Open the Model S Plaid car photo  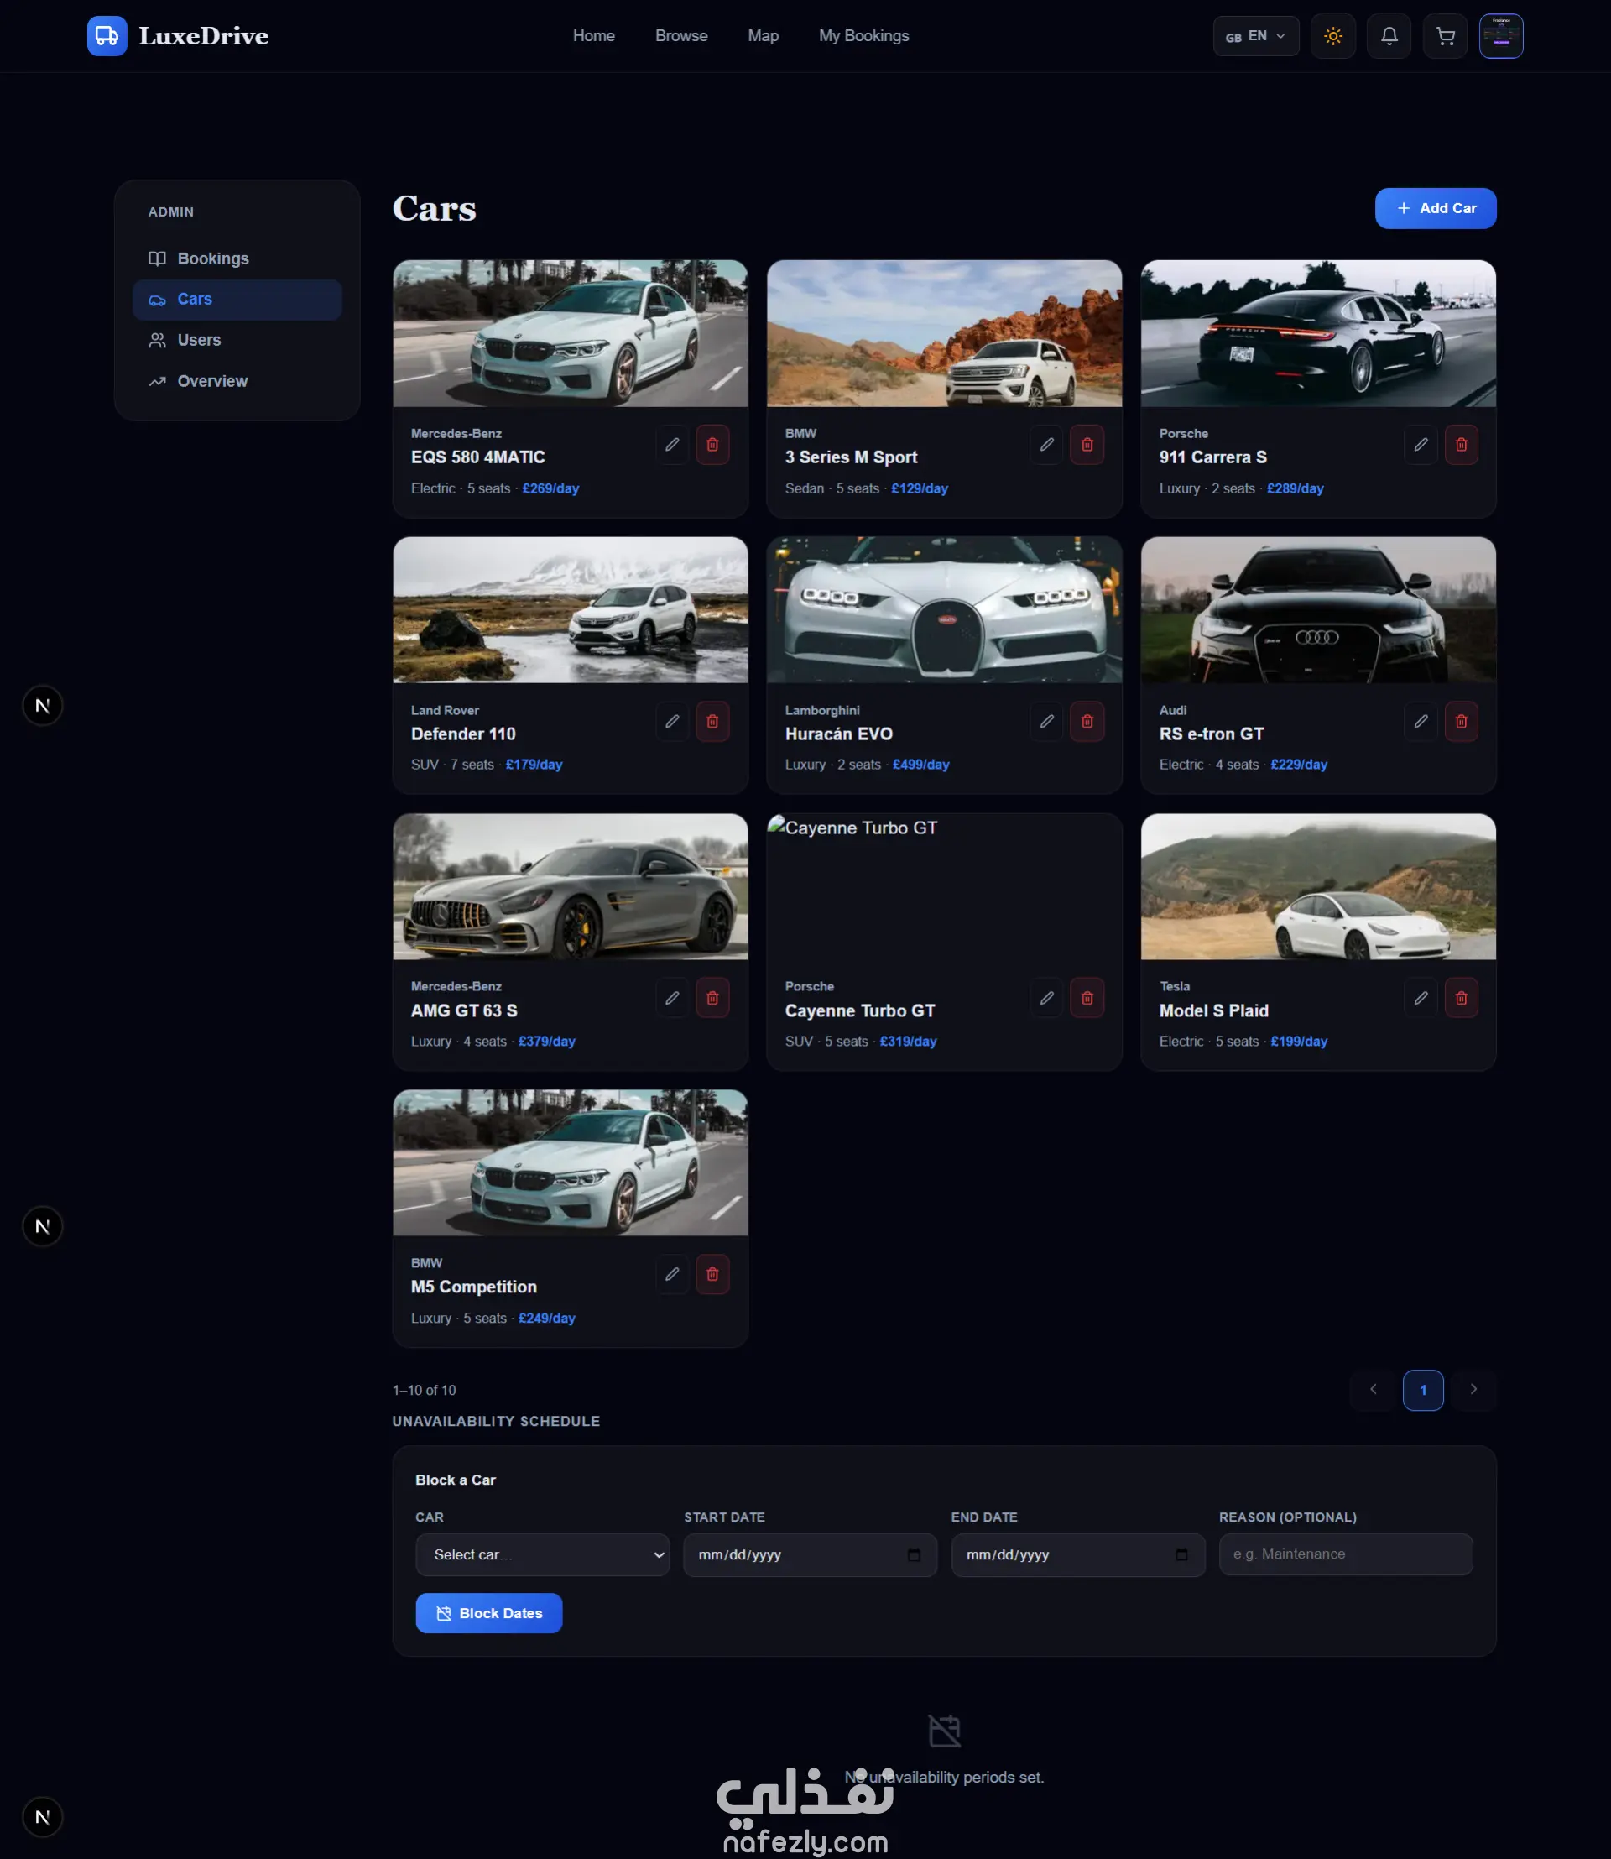pyautogui.click(x=1318, y=887)
